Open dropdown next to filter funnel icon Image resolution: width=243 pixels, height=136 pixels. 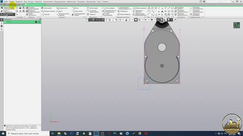click(171, 20)
